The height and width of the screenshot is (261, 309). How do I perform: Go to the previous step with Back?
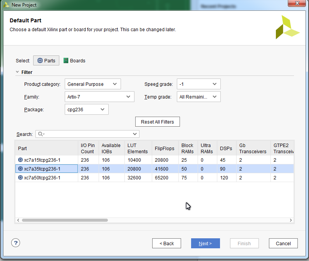(166, 243)
